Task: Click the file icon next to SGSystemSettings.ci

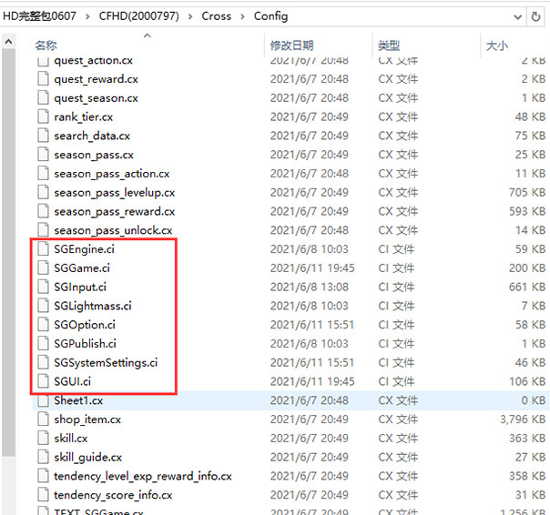Action: [43, 362]
